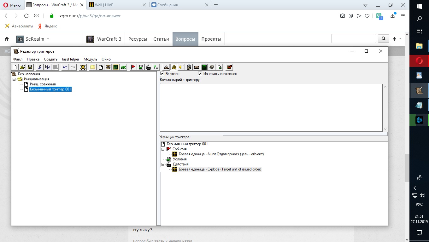The height and width of the screenshot is (242, 429).
Task: Focus the site search input field
Action: 354,38
